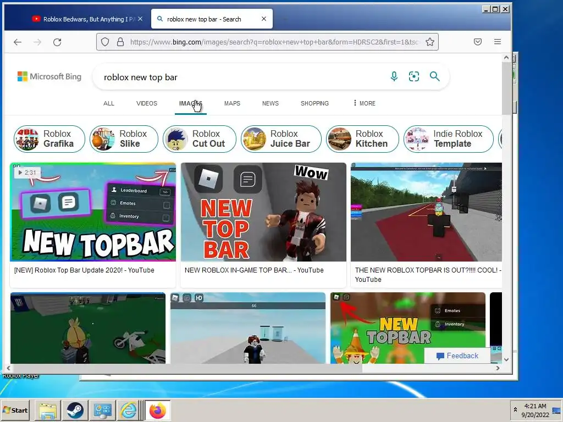Click the horizontal scrollbar right arrow

click(x=498, y=368)
